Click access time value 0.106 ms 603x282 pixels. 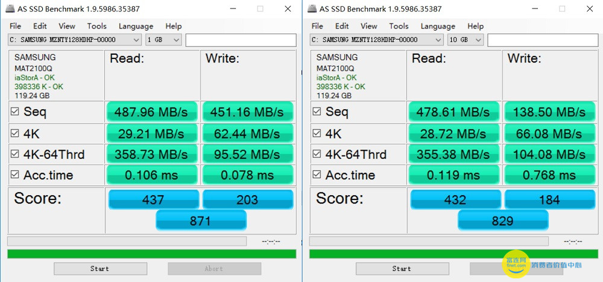pyautogui.click(x=152, y=175)
